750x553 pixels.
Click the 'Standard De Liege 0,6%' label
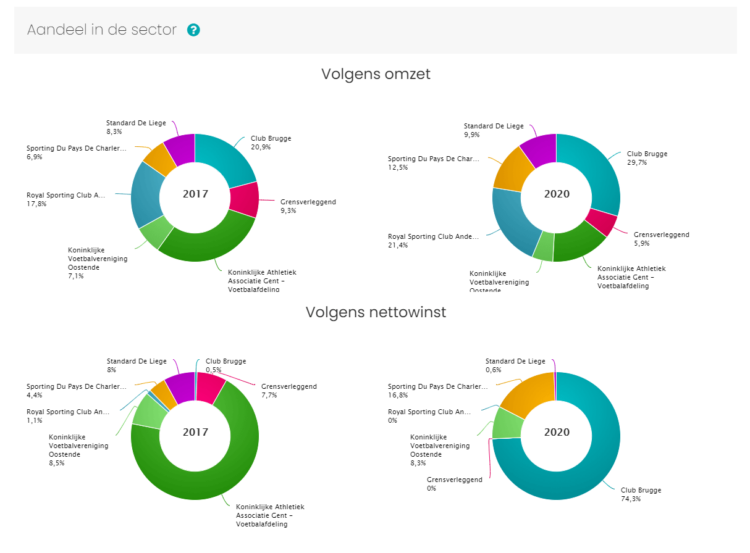pos(515,365)
